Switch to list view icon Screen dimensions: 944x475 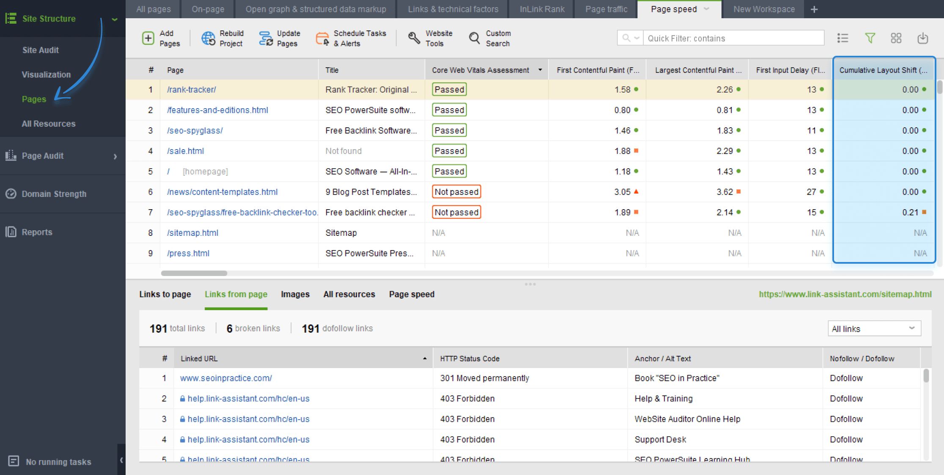tap(842, 38)
